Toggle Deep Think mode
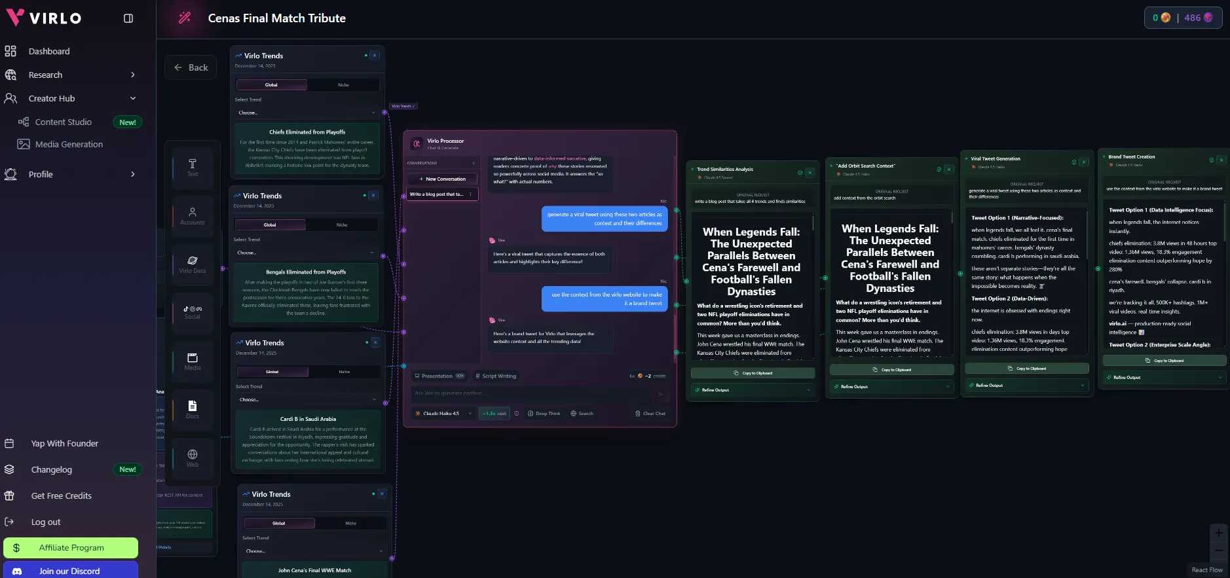This screenshot has width=1230, height=578. click(544, 414)
